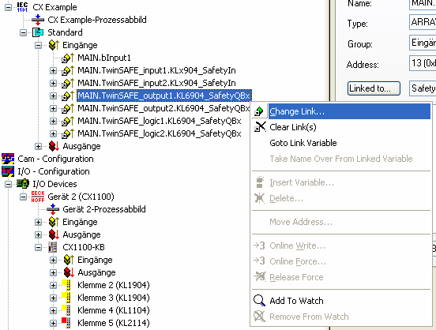Screen dimensions: 436x330
Task: Expand the Ausgänge node under Standard
Action: [39, 146]
